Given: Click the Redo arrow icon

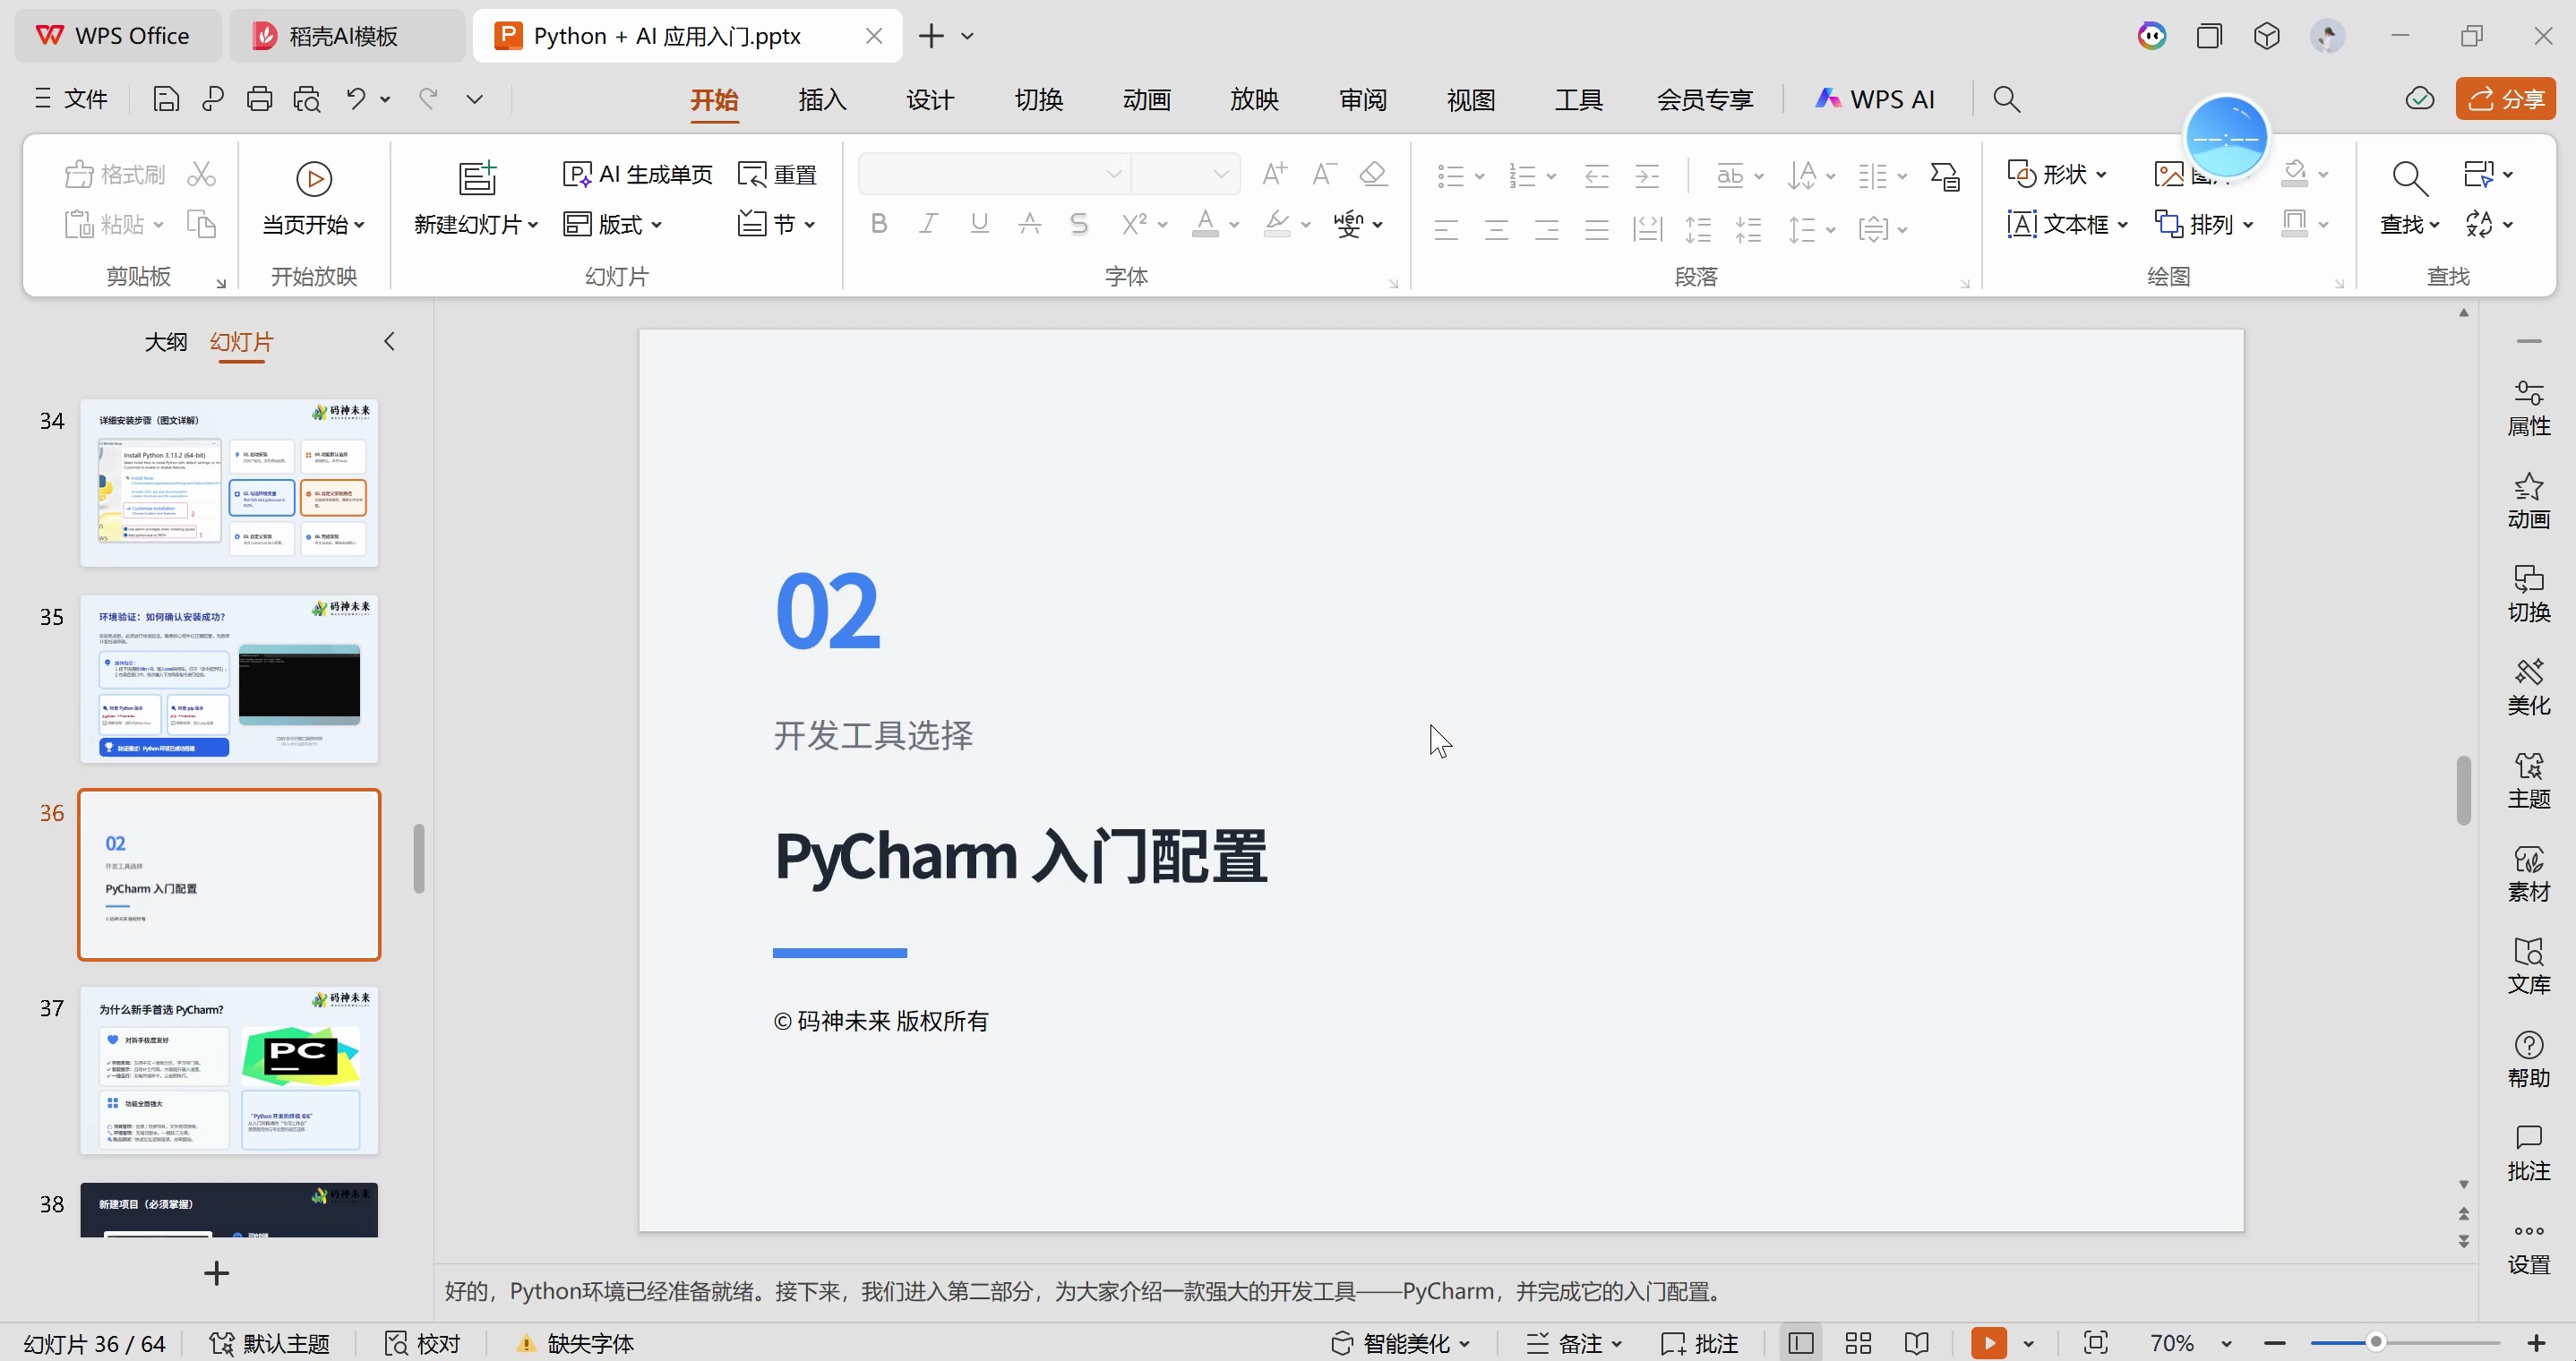Looking at the screenshot, I should [x=428, y=99].
